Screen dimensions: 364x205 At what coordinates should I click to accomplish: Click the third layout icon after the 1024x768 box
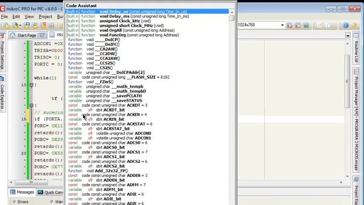pos(306,25)
